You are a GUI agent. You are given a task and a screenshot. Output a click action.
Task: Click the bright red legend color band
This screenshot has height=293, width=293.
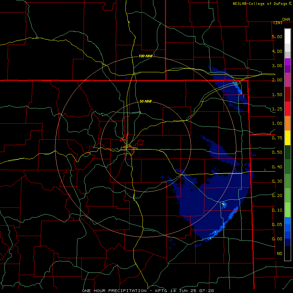click(x=287, y=109)
